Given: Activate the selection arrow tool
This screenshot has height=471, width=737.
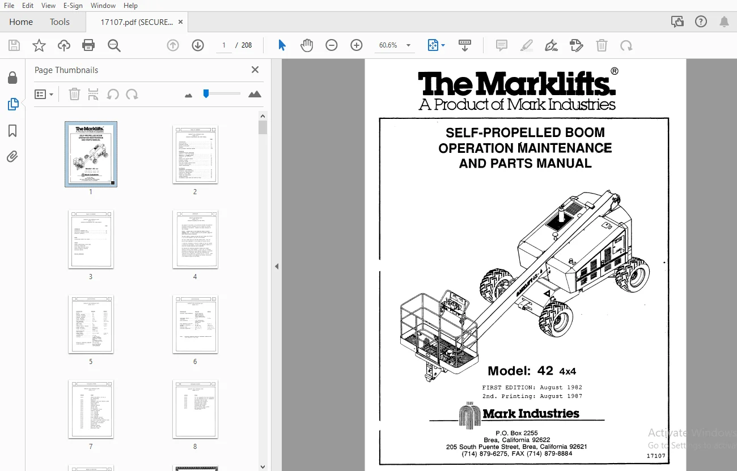Looking at the screenshot, I should coord(282,45).
